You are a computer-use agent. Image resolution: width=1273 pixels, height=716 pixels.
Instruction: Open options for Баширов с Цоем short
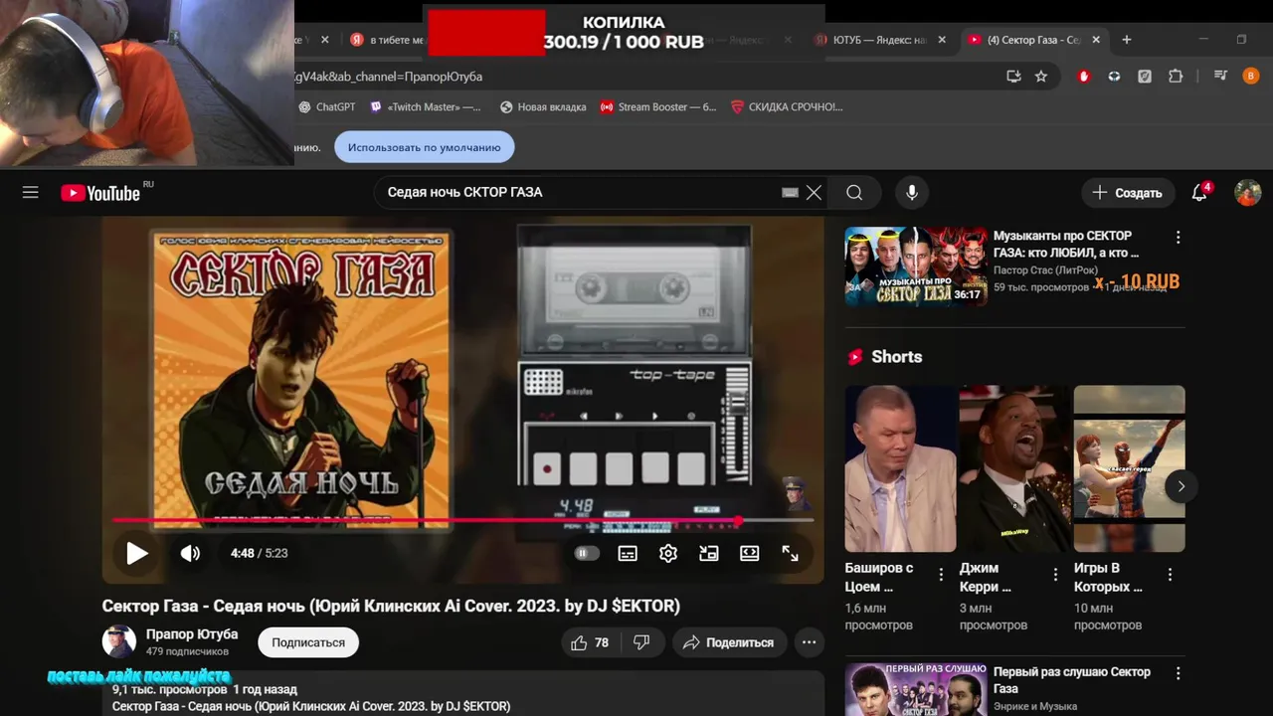pyautogui.click(x=942, y=574)
